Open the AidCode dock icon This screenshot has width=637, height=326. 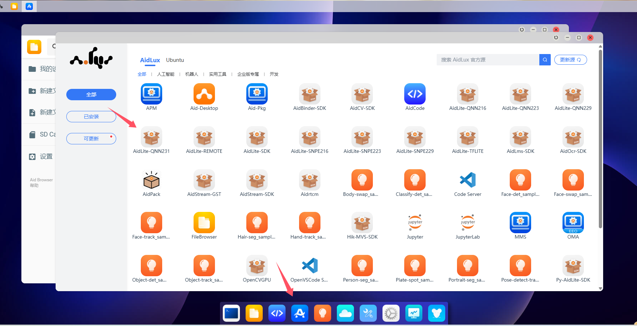coord(277,313)
